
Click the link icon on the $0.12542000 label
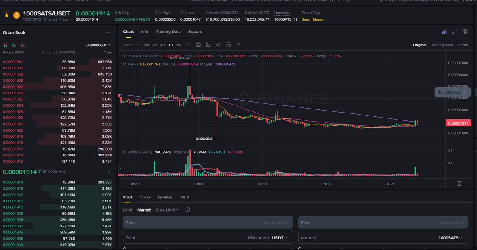464,92
